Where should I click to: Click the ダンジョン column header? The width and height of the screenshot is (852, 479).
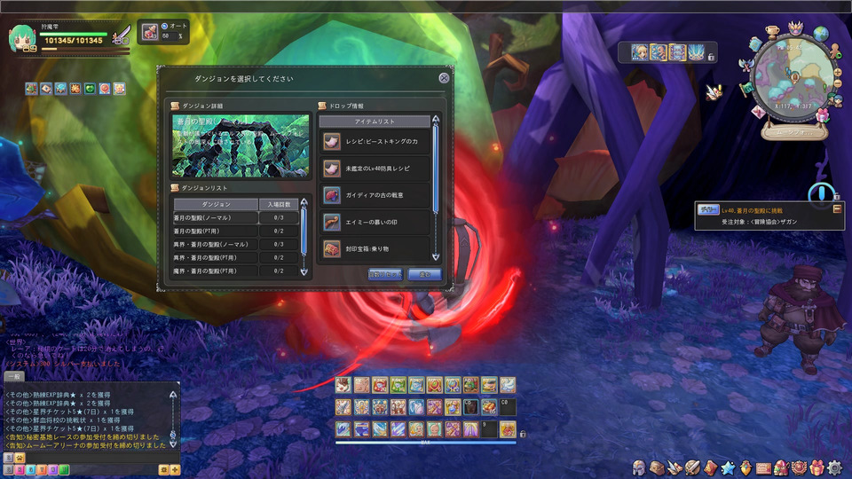tap(216, 204)
